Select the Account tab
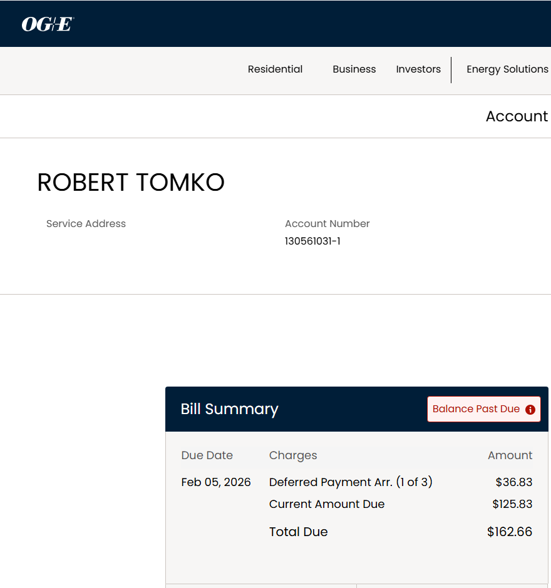This screenshot has width=551, height=588. pyautogui.click(x=516, y=116)
